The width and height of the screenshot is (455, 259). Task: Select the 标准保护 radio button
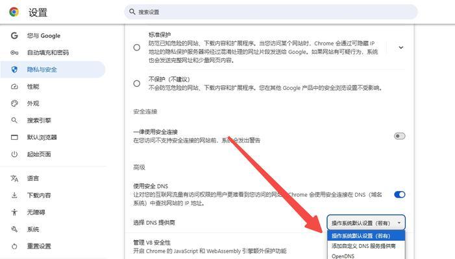[x=137, y=47]
